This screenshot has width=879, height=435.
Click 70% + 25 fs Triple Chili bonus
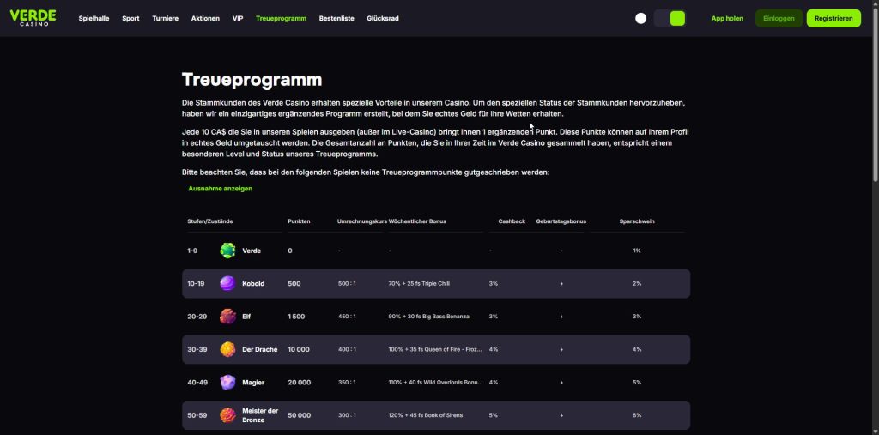click(419, 284)
